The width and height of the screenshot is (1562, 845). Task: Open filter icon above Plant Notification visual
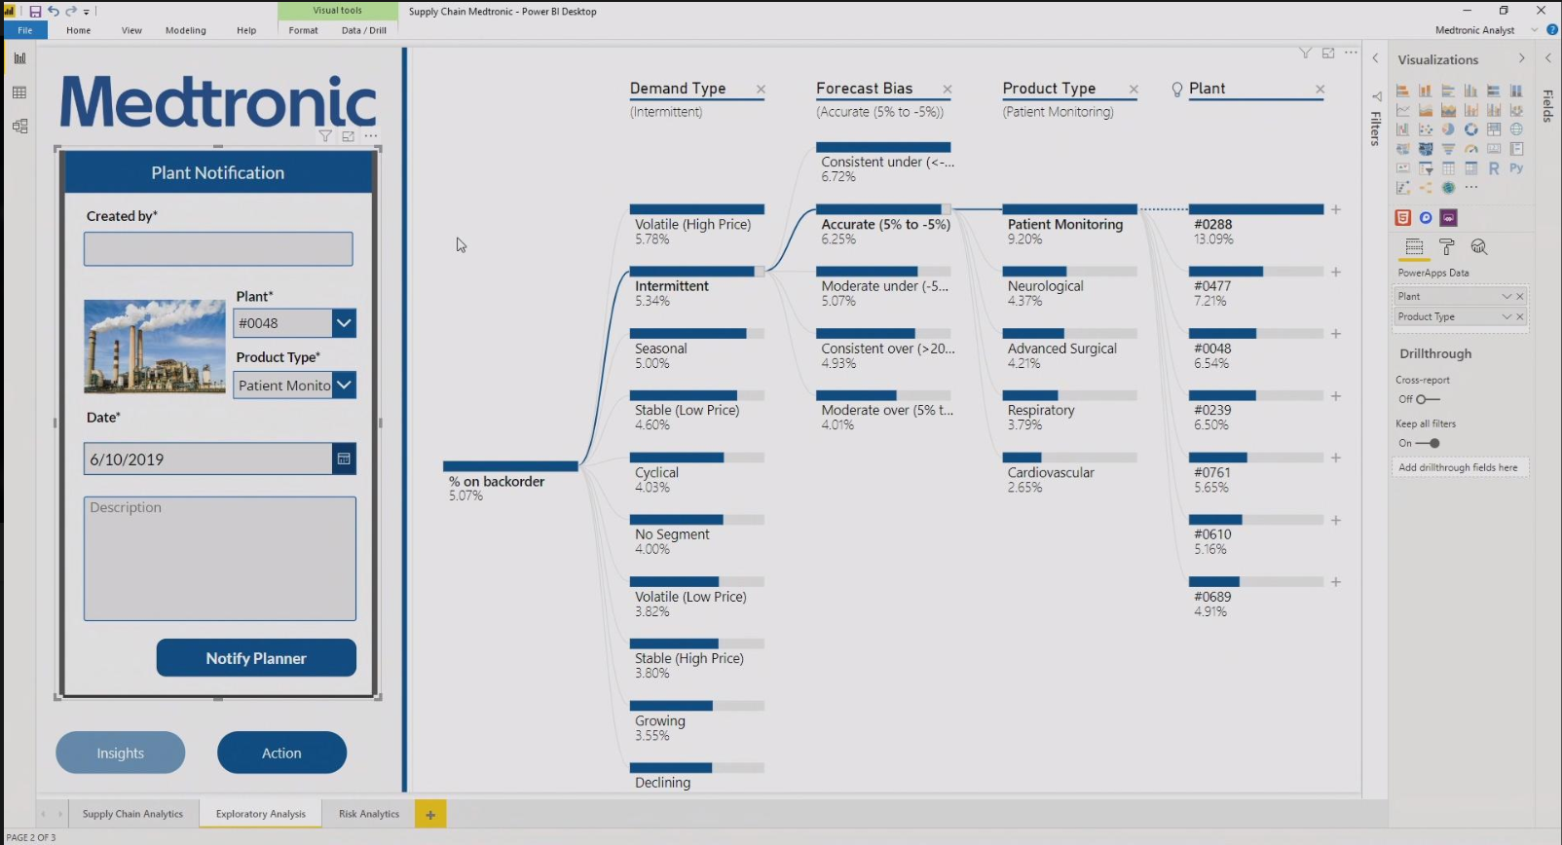pos(325,136)
